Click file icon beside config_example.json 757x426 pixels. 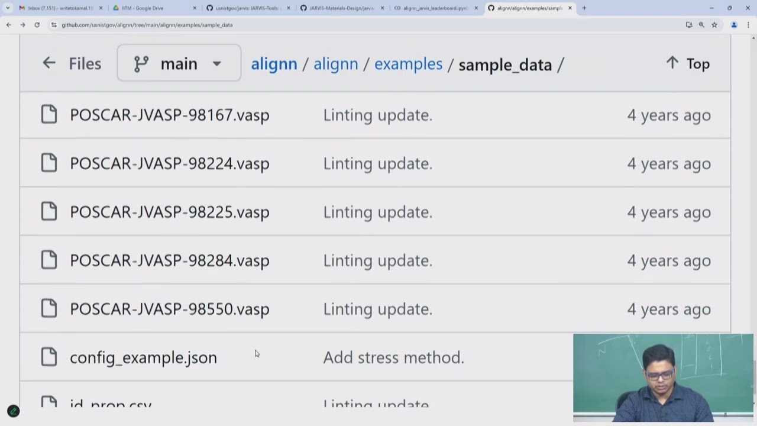pyautogui.click(x=49, y=357)
